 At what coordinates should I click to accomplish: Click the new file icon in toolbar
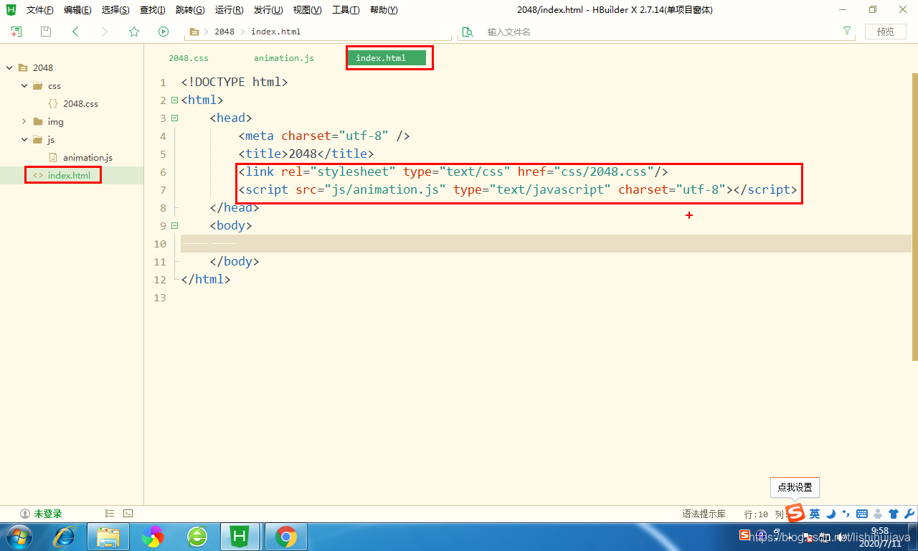pos(16,32)
